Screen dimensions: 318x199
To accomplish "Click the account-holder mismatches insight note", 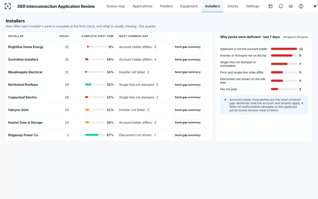I will (264, 105).
